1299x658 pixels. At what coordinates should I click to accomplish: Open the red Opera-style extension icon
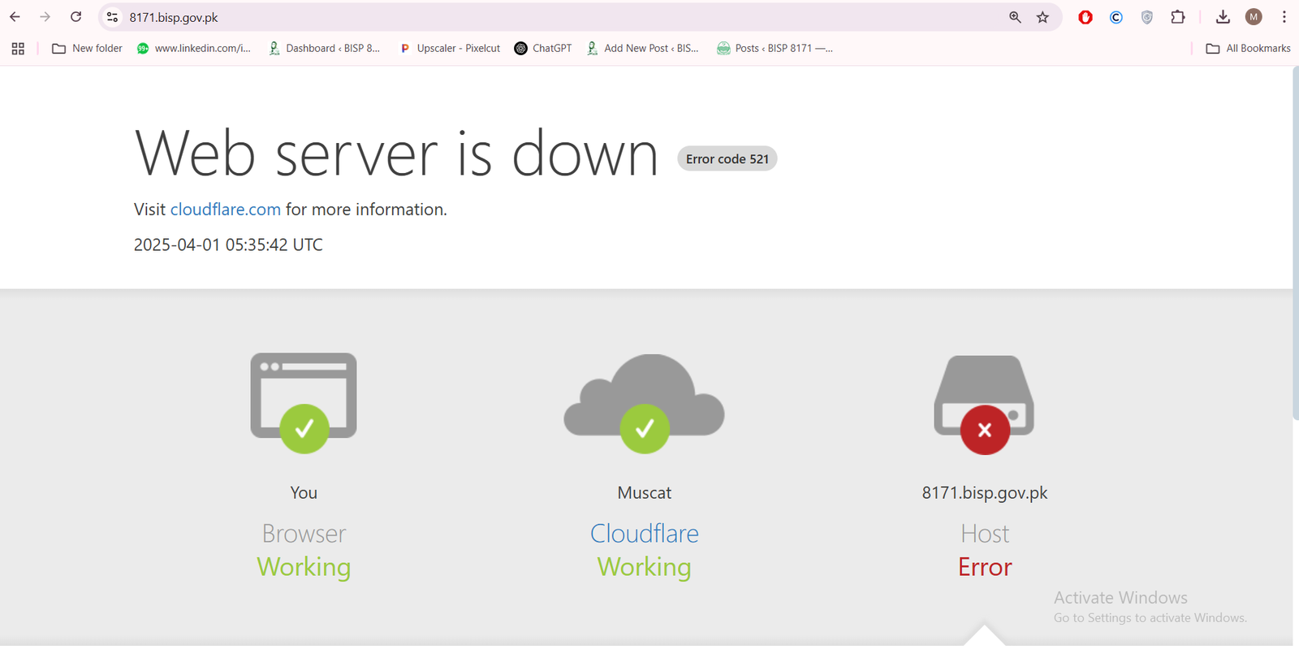pos(1085,17)
